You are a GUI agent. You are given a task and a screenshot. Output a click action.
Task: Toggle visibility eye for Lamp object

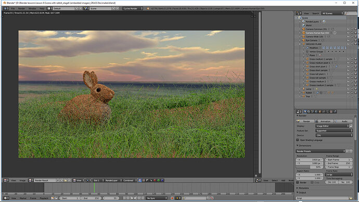point(348,89)
